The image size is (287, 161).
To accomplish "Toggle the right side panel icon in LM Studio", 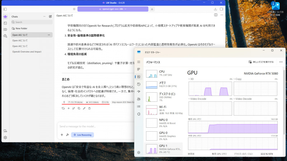I will [221, 9].
